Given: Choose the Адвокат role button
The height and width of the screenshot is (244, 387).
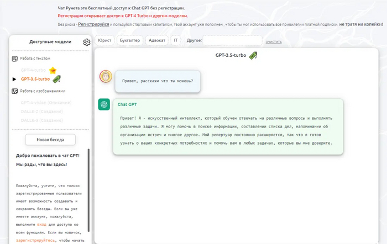Looking at the screenshot, I should coord(157,40).
